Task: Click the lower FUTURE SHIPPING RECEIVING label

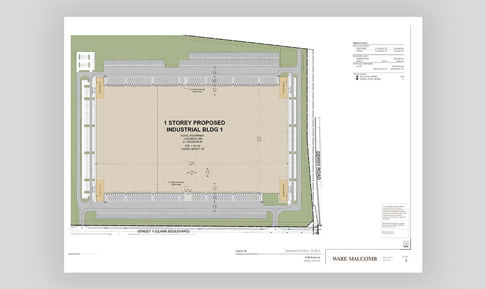Action: (177, 183)
